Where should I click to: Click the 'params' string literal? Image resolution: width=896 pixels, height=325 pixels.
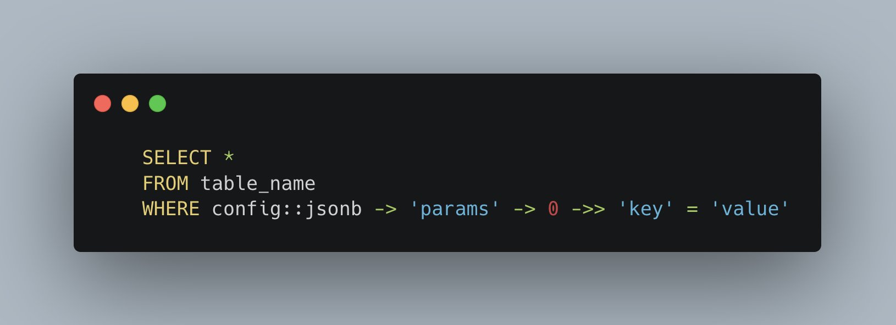coord(454,209)
